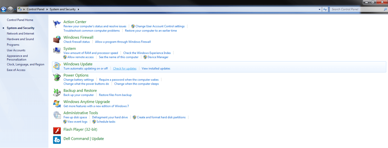The height and width of the screenshot is (148, 388).
Task: Expand the arrow after System and Security breadcrumb
Action: click(78, 9)
